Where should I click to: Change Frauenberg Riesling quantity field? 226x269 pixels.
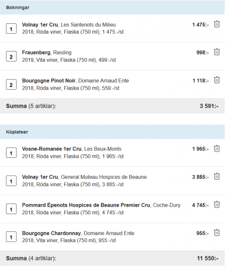pyautogui.click(x=11, y=56)
